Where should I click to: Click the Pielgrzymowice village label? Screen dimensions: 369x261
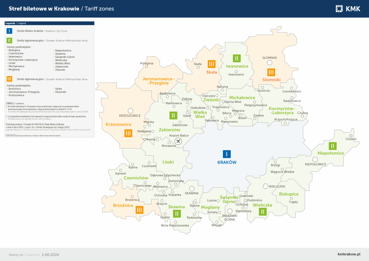point(256,105)
